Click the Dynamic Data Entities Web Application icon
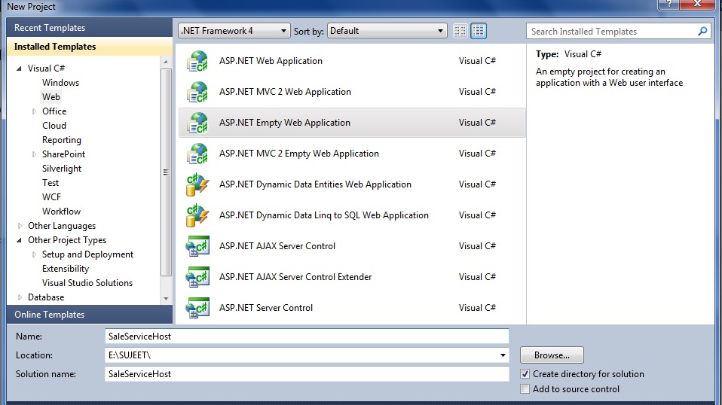The image size is (722, 405). (197, 184)
